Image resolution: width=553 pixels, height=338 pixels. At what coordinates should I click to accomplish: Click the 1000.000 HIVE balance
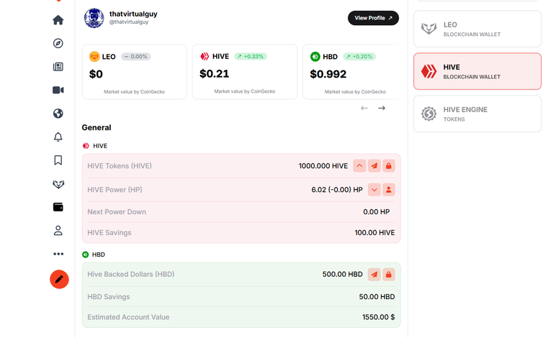coord(323,166)
